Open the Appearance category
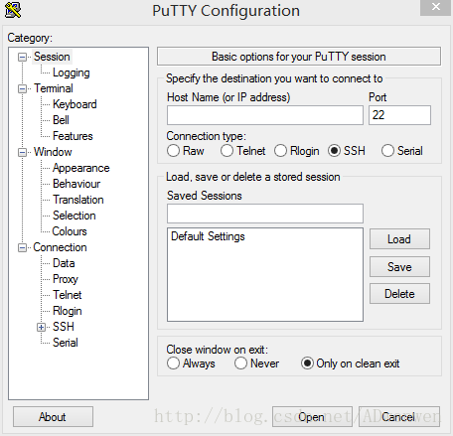Image resolution: width=453 pixels, height=436 pixels. pos(81,168)
